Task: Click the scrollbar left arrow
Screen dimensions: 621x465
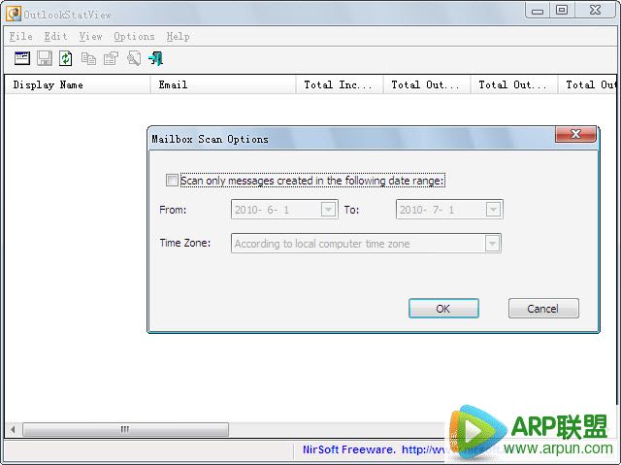Action: point(13,429)
